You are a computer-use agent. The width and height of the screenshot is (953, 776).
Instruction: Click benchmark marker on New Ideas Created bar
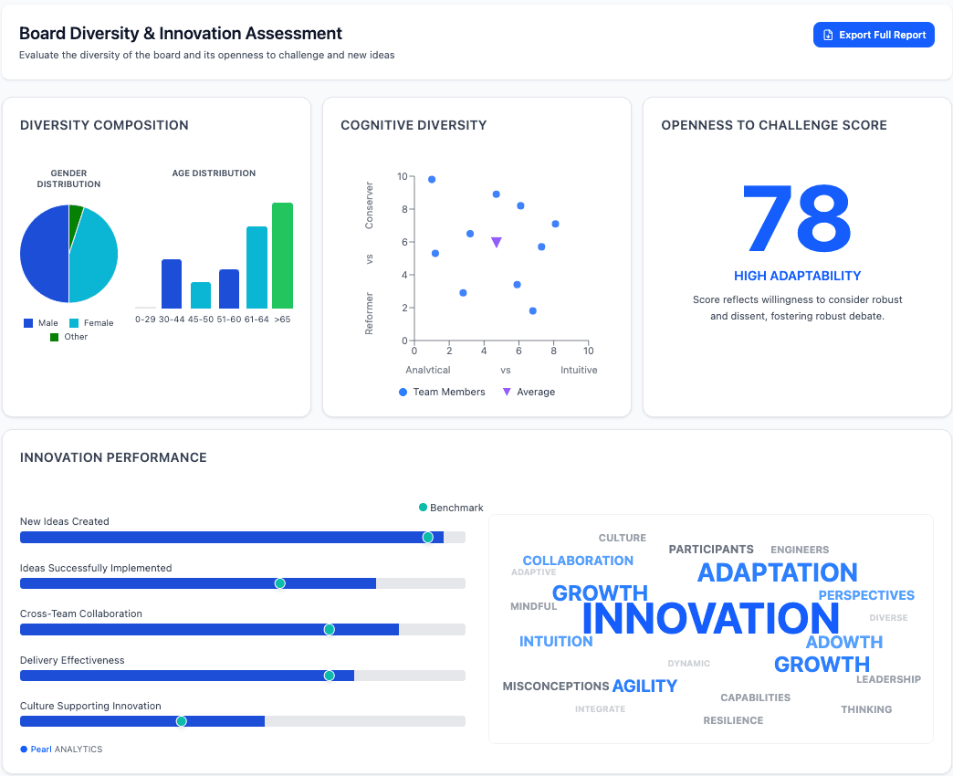[x=427, y=538]
